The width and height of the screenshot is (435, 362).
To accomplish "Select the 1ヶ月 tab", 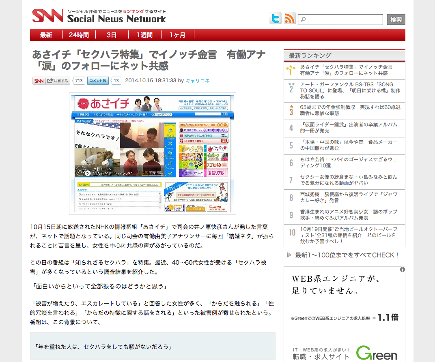I will pos(178,35).
